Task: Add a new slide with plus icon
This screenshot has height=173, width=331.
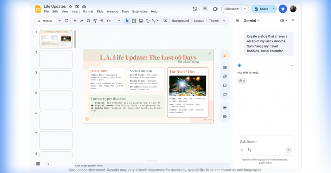Action: tap(60, 21)
